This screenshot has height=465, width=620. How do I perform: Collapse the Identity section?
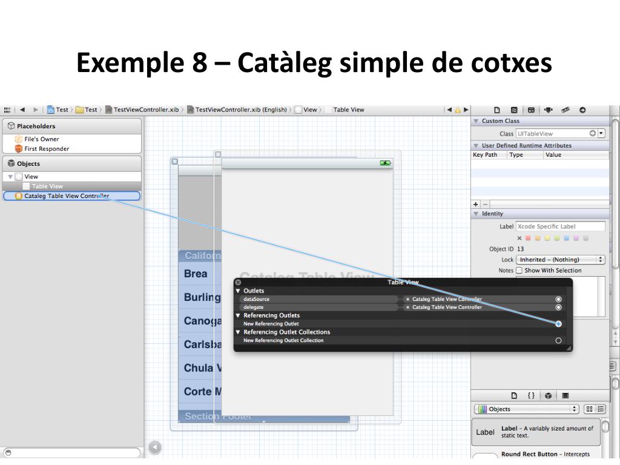point(476,214)
